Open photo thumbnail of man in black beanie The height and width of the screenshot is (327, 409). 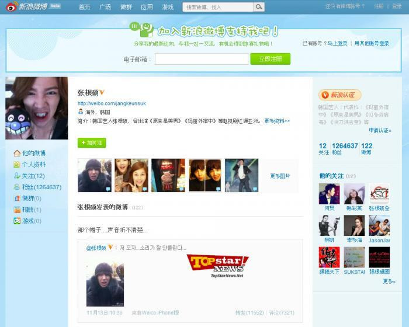click(x=95, y=175)
